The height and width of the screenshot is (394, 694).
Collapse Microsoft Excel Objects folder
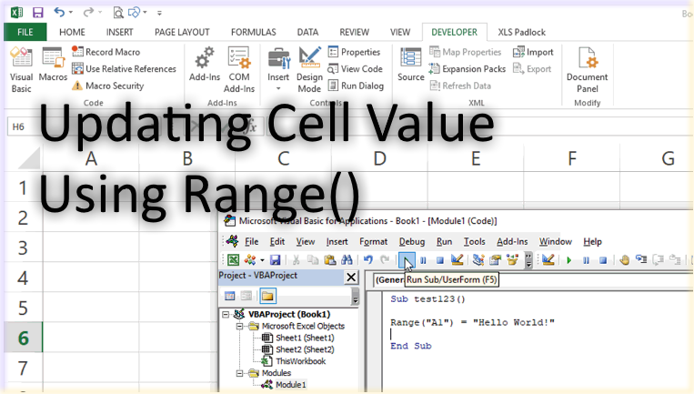tap(239, 327)
